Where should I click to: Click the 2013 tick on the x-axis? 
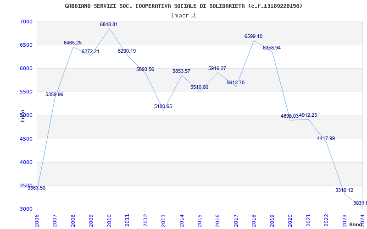163,220
